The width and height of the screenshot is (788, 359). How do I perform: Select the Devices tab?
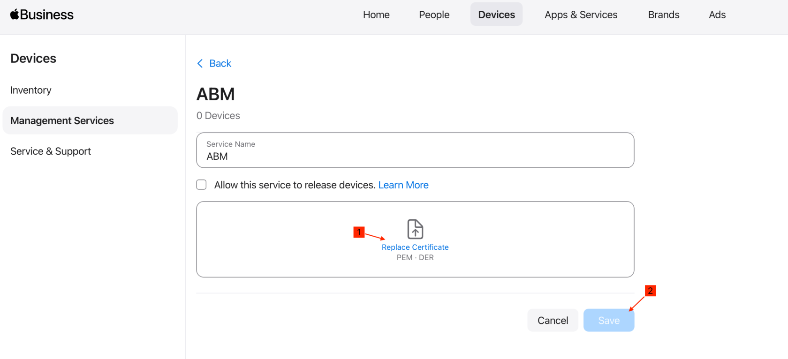[496, 15]
